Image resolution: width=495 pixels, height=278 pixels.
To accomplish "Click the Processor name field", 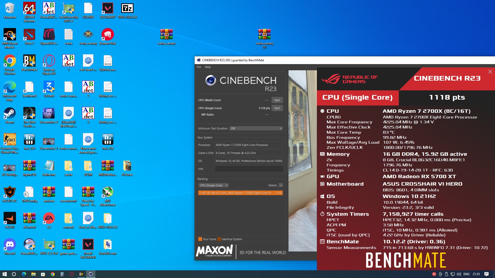I will [249, 145].
